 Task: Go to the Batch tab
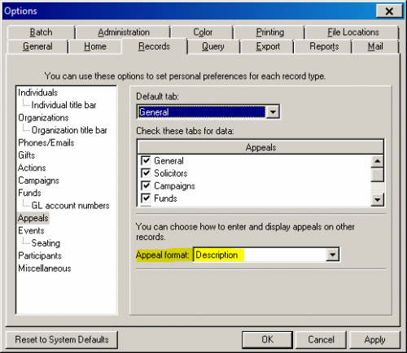[41, 33]
